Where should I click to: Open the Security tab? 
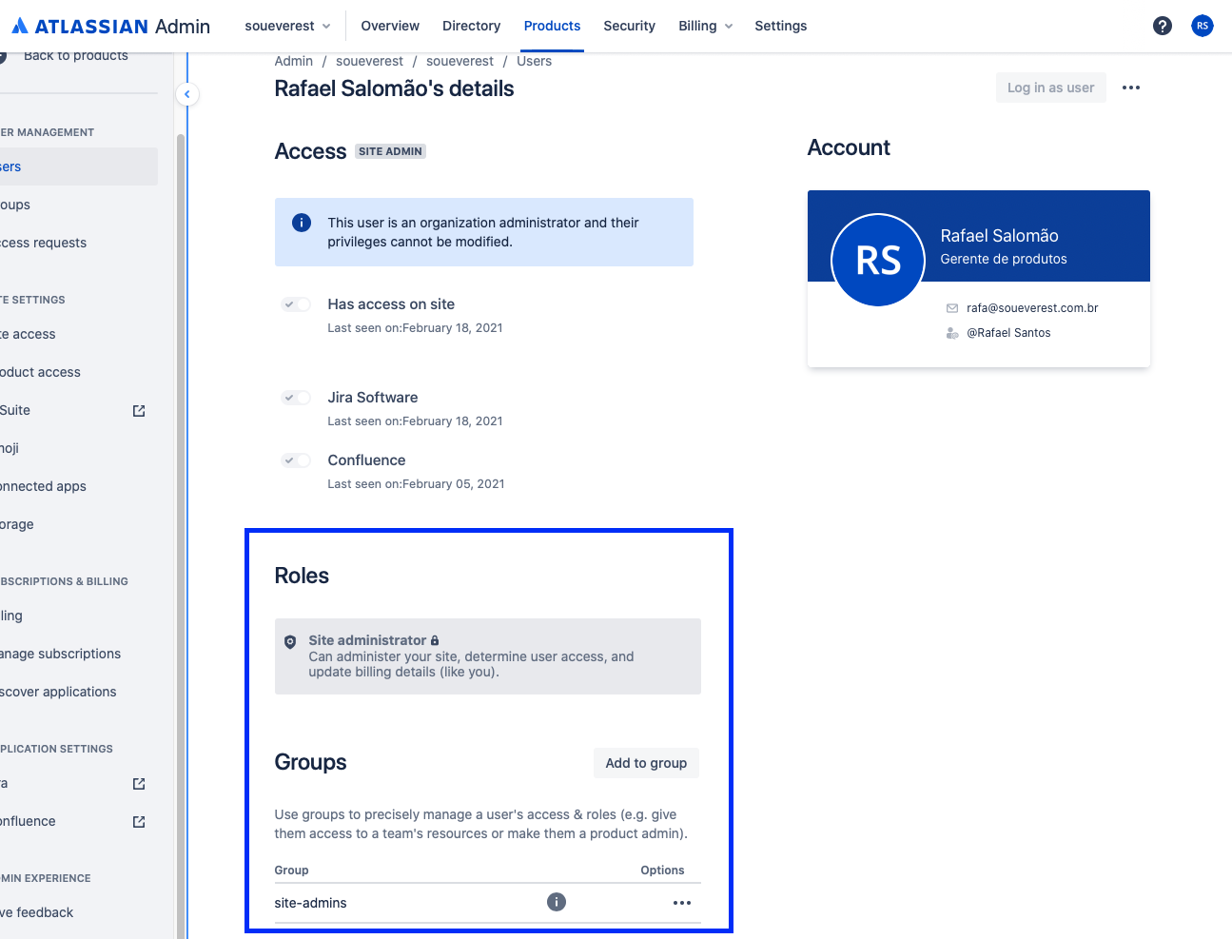coord(629,26)
